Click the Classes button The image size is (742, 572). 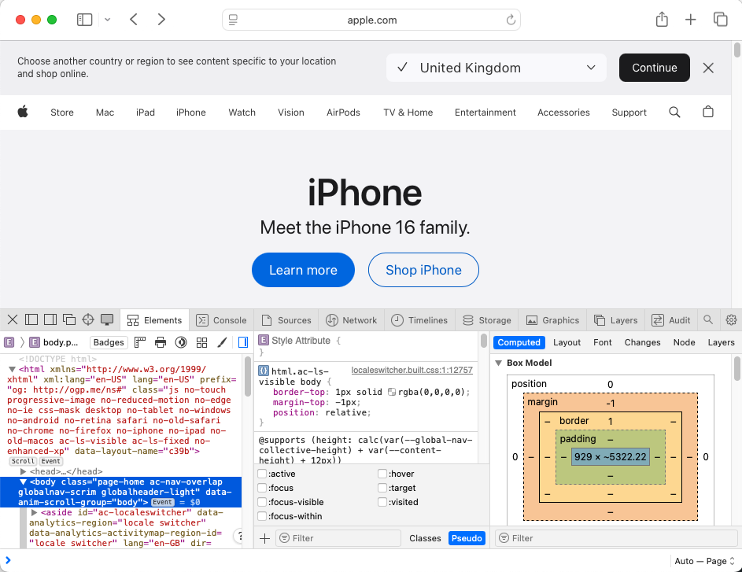click(x=425, y=538)
